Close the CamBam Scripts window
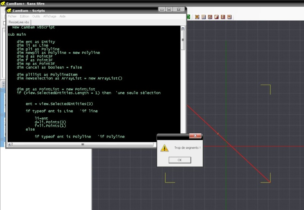This screenshot has height=210, width=304. click(x=179, y=9)
